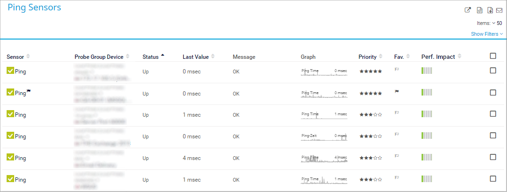Click green status checkmark of first Ping sensor

tap(10, 71)
